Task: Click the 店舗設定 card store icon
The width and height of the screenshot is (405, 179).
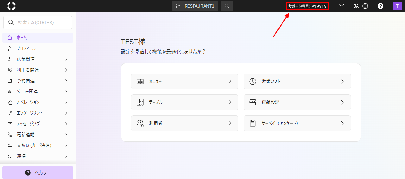Action: 252,102
